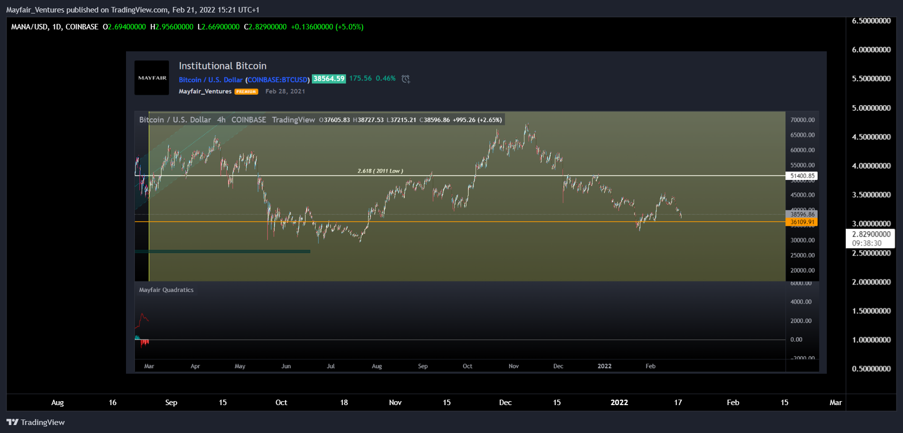Click the Jul label on embedded time axis
Image resolution: width=903 pixels, height=433 pixels.
click(x=331, y=366)
